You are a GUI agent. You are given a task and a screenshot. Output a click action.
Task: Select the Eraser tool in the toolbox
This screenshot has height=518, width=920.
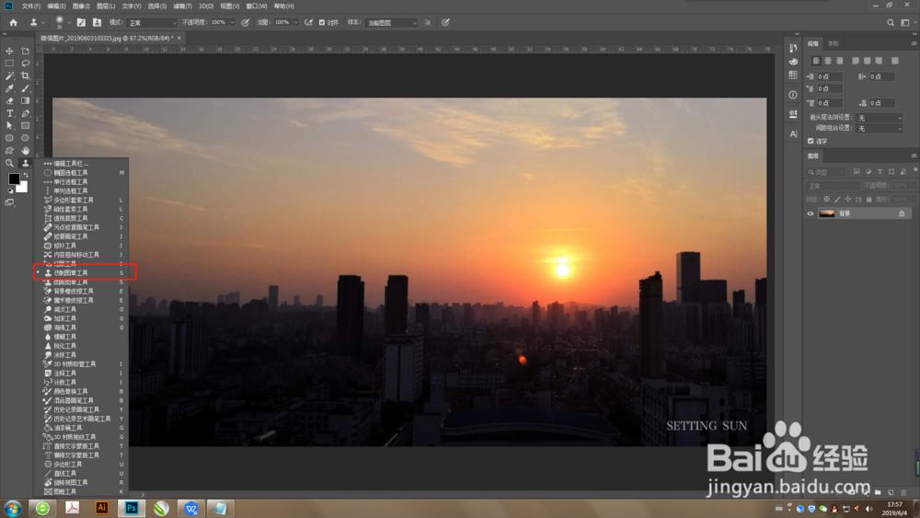point(9,101)
